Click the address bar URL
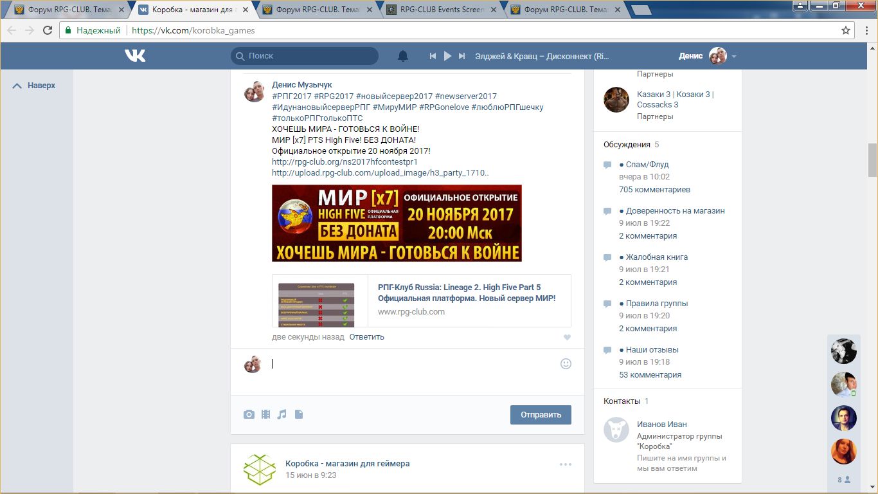The width and height of the screenshot is (878, 494). click(193, 30)
